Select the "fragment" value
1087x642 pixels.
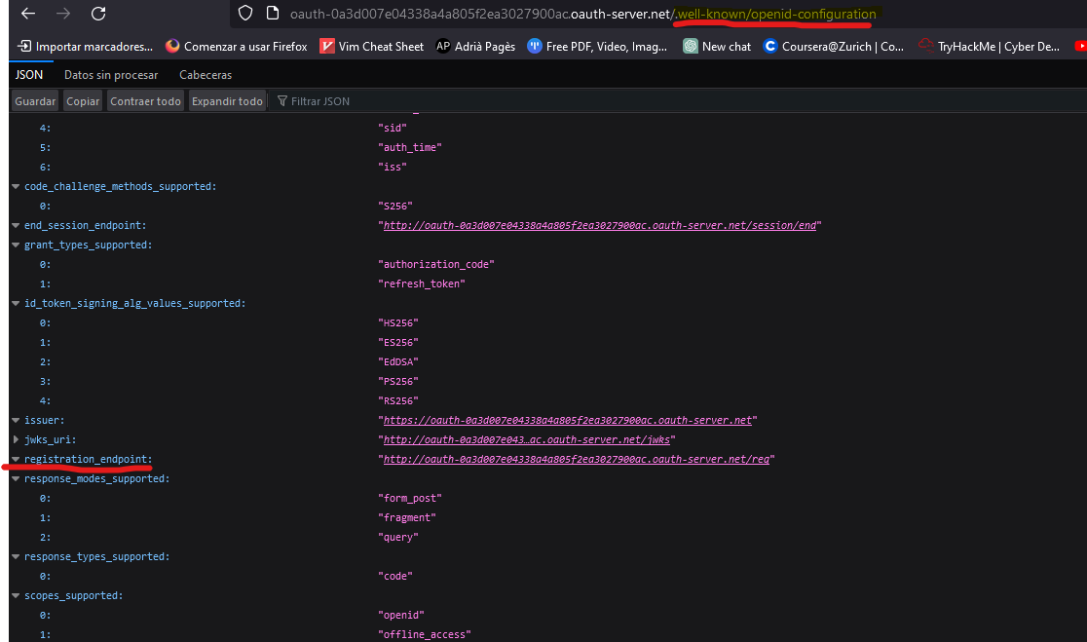(407, 517)
